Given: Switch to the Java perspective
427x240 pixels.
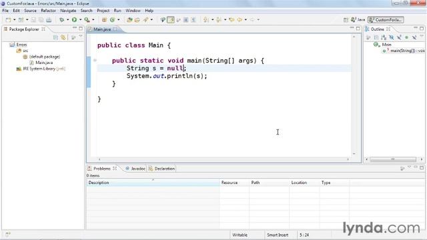Looking at the screenshot, I should (358, 20).
